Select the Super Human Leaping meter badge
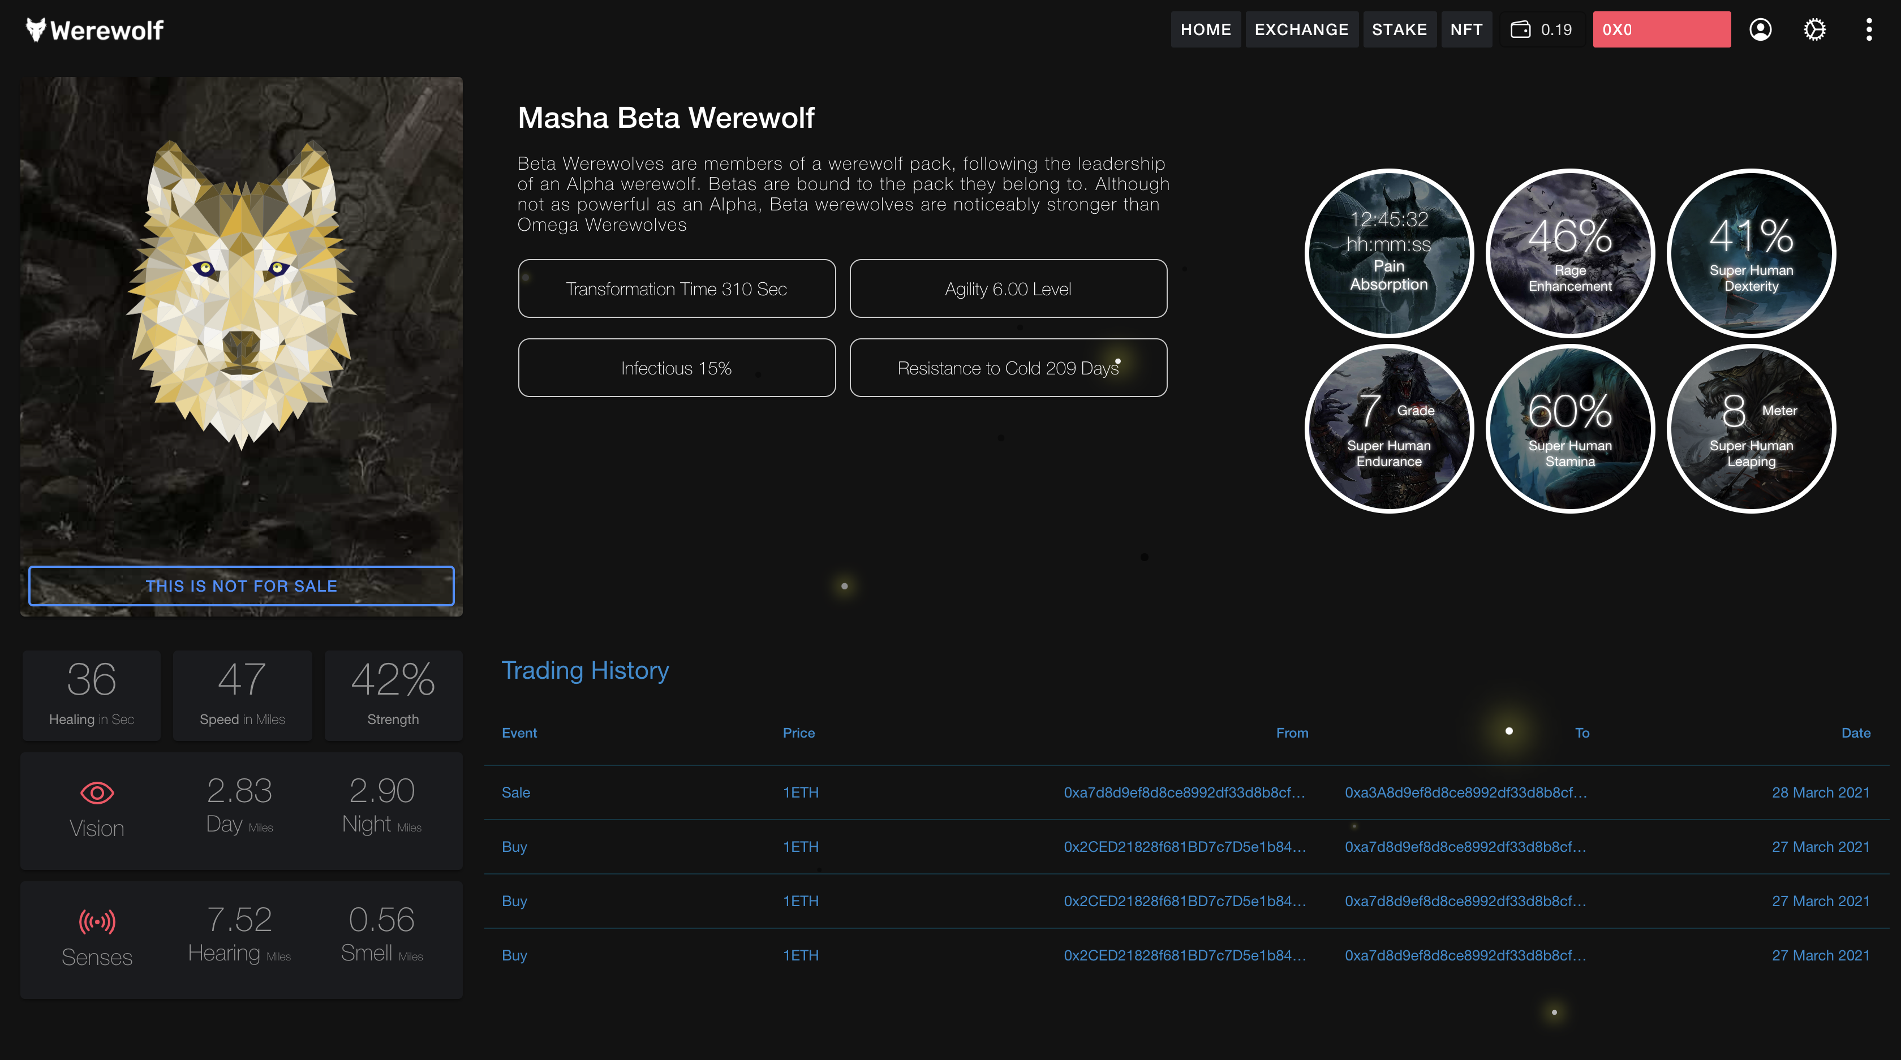 1751,428
